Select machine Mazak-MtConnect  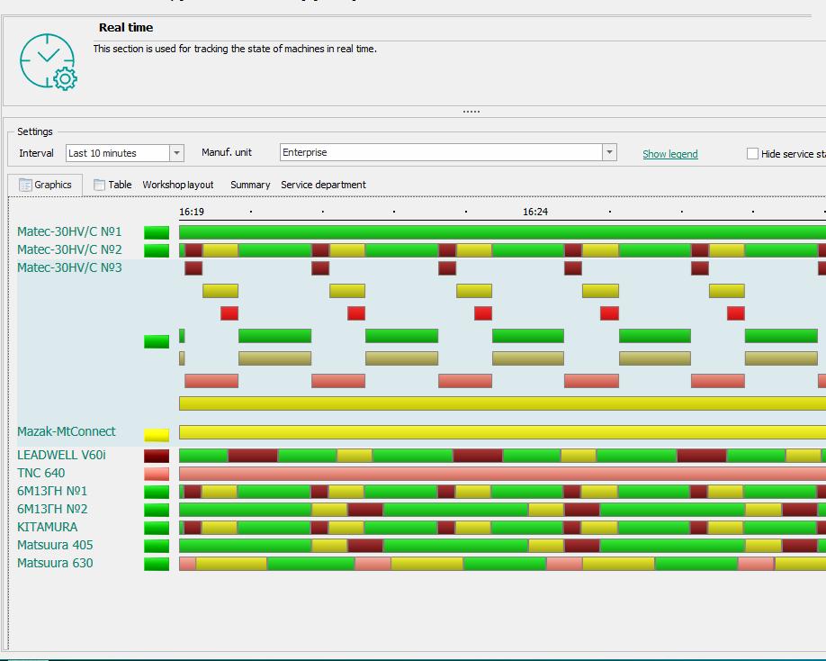[67, 431]
